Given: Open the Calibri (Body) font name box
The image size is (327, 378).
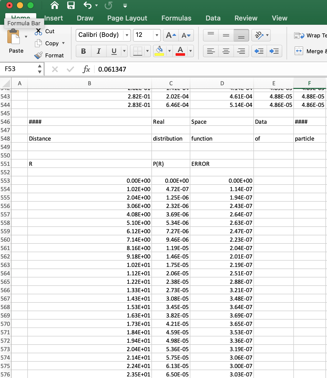Looking at the screenshot, I should [x=100, y=35].
